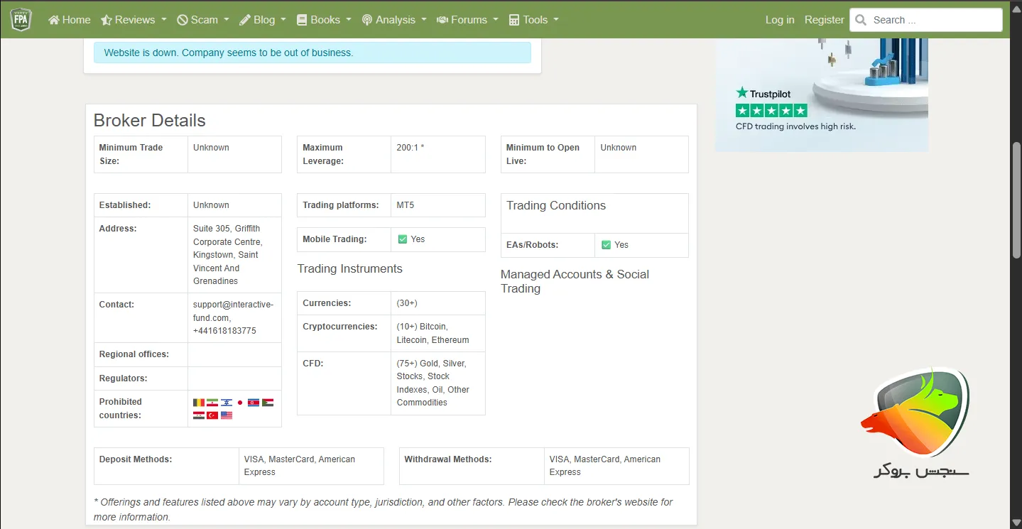Open the Analysis dropdown menu
The height and width of the screenshot is (529, 1022).
tap(394, 20)
